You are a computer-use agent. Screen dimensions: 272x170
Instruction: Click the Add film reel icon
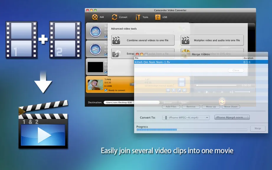[x=95, y=17]
